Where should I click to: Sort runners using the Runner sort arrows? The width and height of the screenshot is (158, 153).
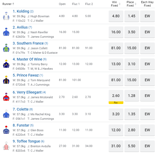pos(13,4)
